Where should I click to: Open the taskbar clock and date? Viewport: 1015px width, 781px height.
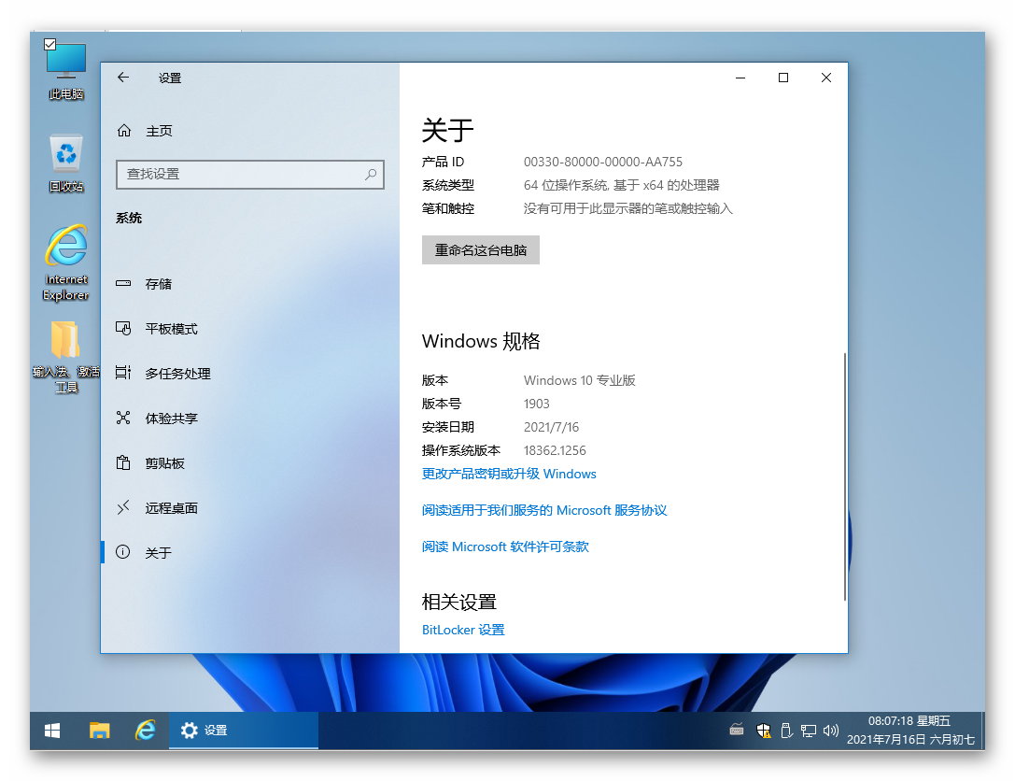(x=910, y=731)
